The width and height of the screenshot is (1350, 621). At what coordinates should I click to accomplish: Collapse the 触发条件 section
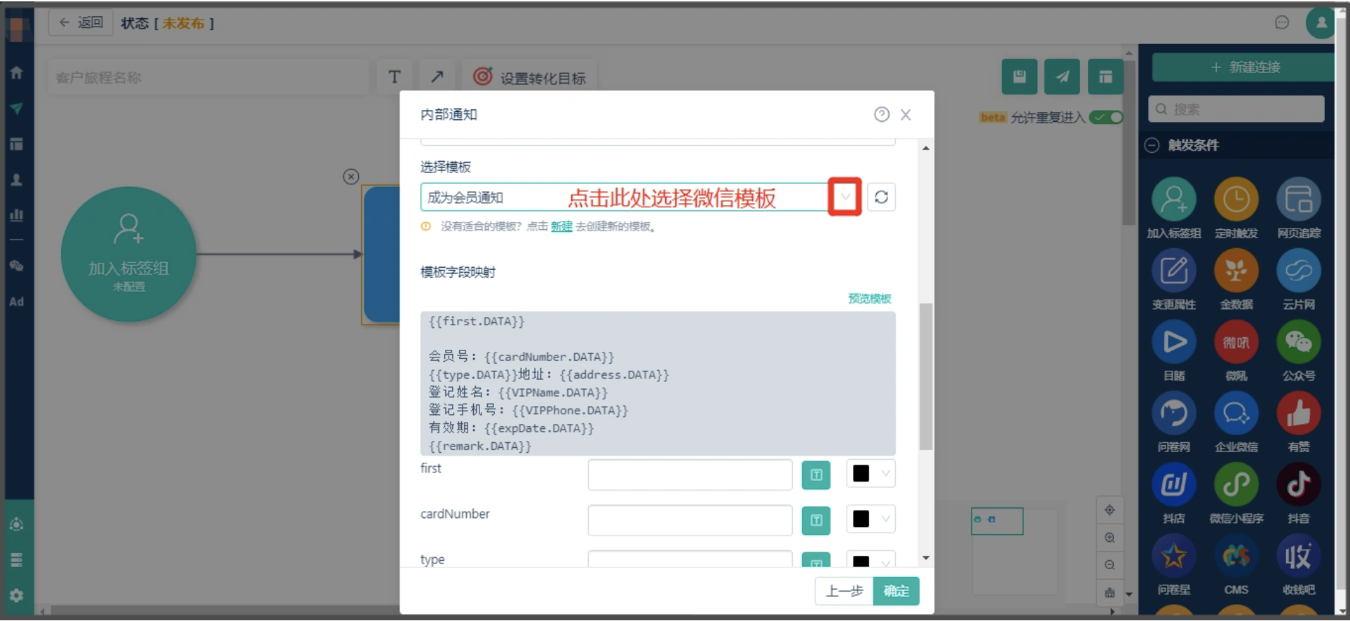click(x=1152, y=145)
